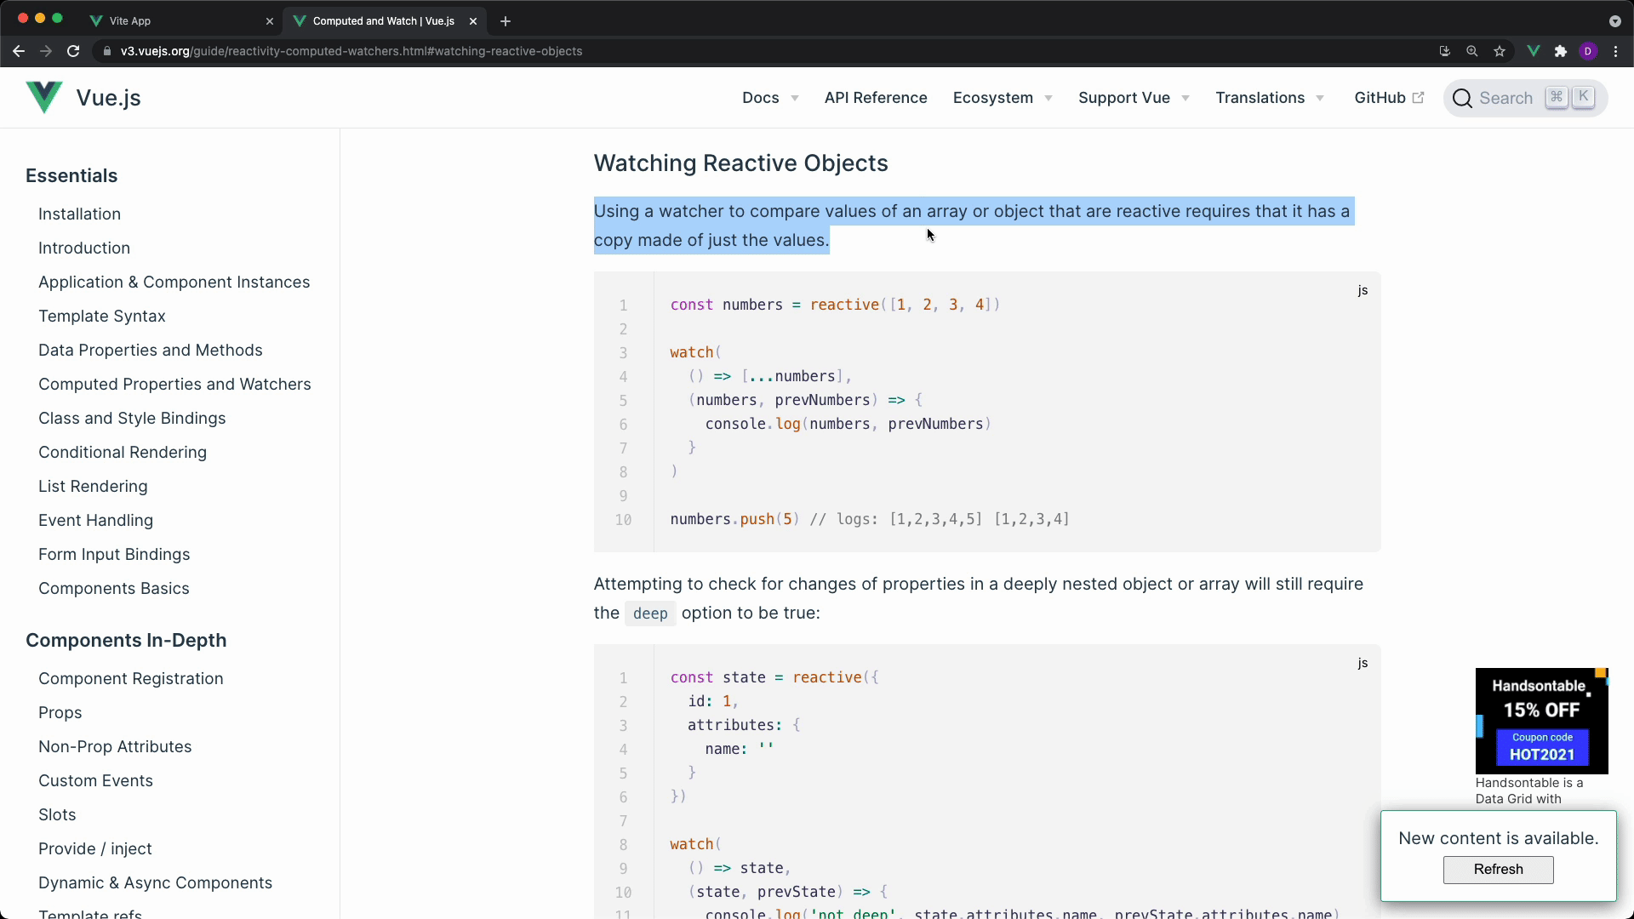Click the browser reload icon

click(73, 51)
